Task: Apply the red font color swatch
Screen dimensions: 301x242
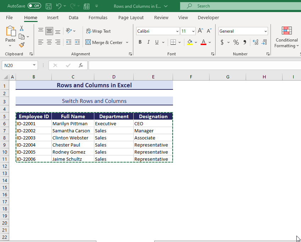Action: 203,42
